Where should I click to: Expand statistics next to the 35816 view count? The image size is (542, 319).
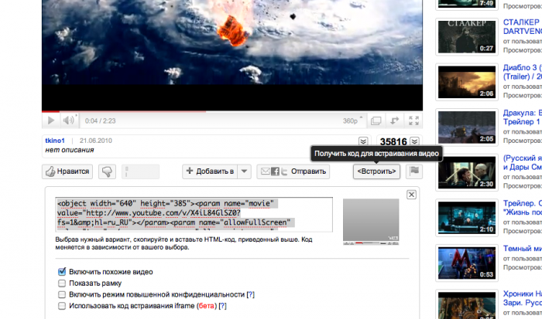coord(414,141)
